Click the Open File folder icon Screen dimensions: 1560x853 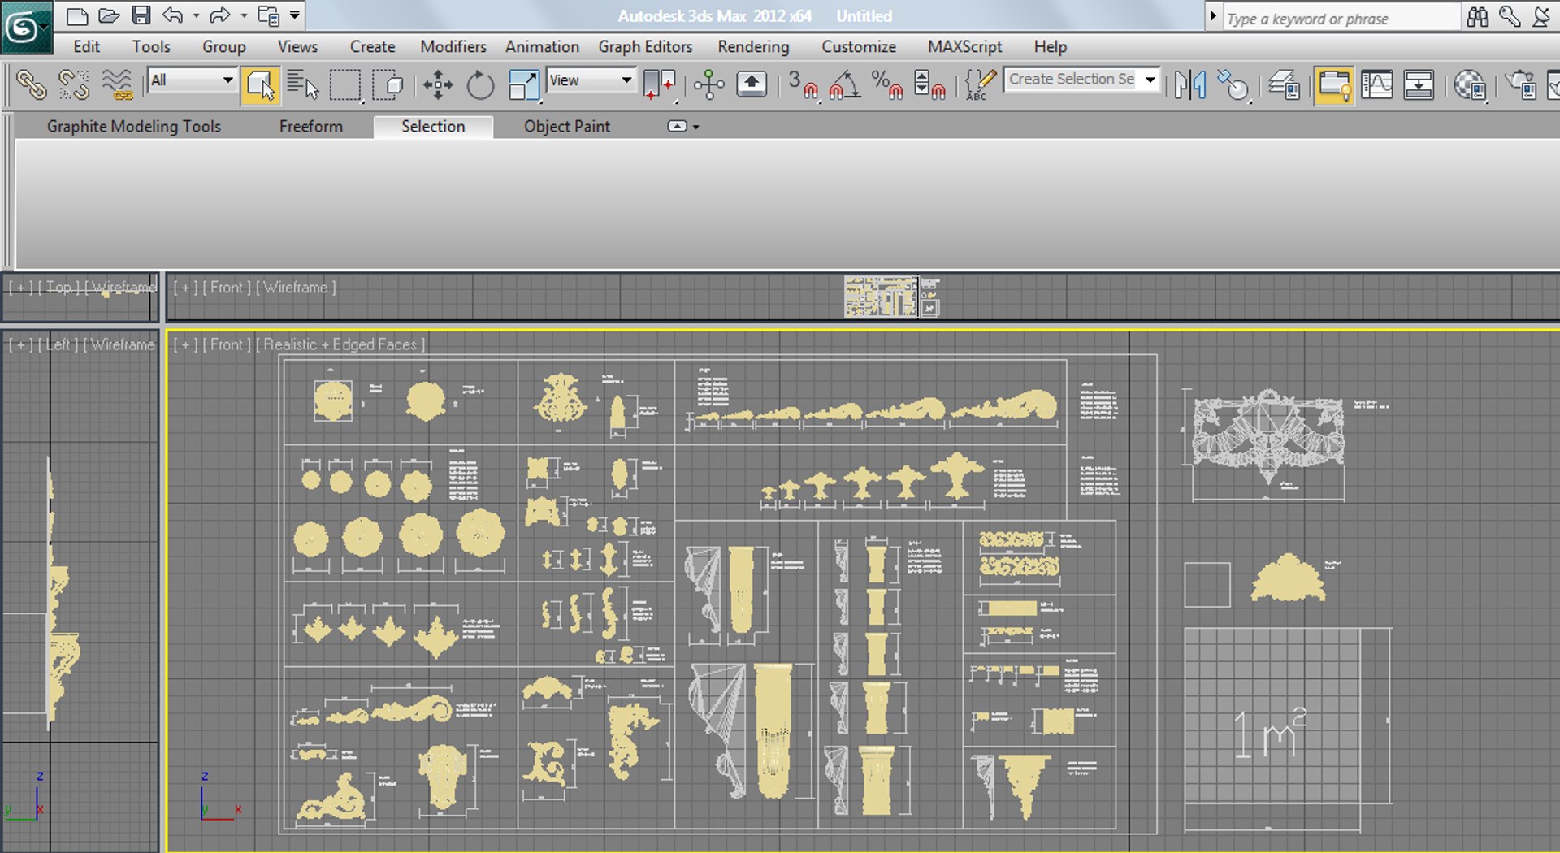click(x=109, y=15)
